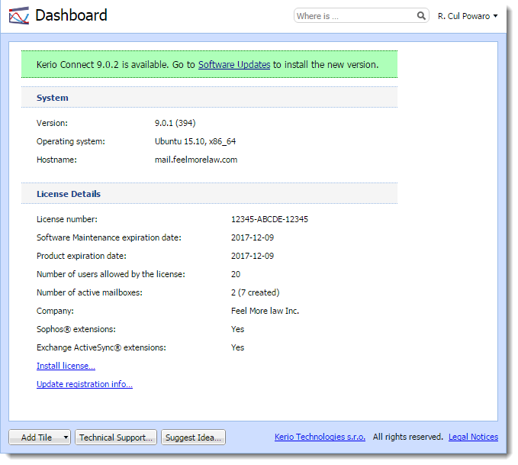Focus the 'Where is ...' search field
The image size is (518, 465).
361,15
